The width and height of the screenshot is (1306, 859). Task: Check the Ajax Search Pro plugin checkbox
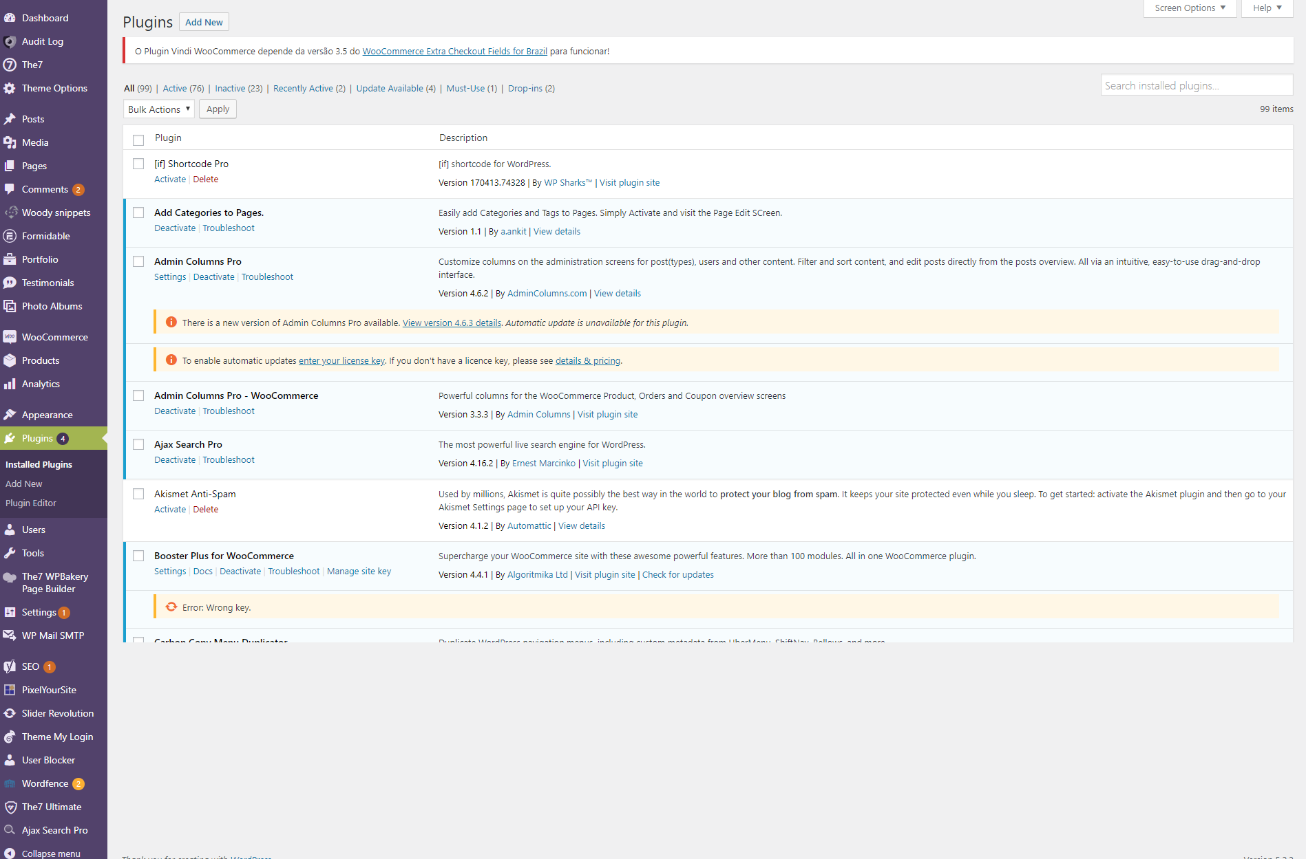(x=138, y=444)
